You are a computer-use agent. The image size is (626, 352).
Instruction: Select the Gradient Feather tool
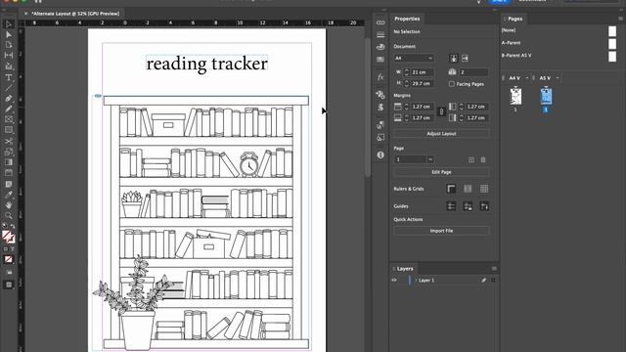9,173
